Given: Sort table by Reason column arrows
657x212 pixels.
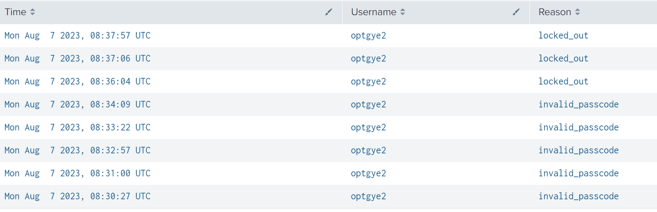Looking at the screenshot, I should pos(577,12).
